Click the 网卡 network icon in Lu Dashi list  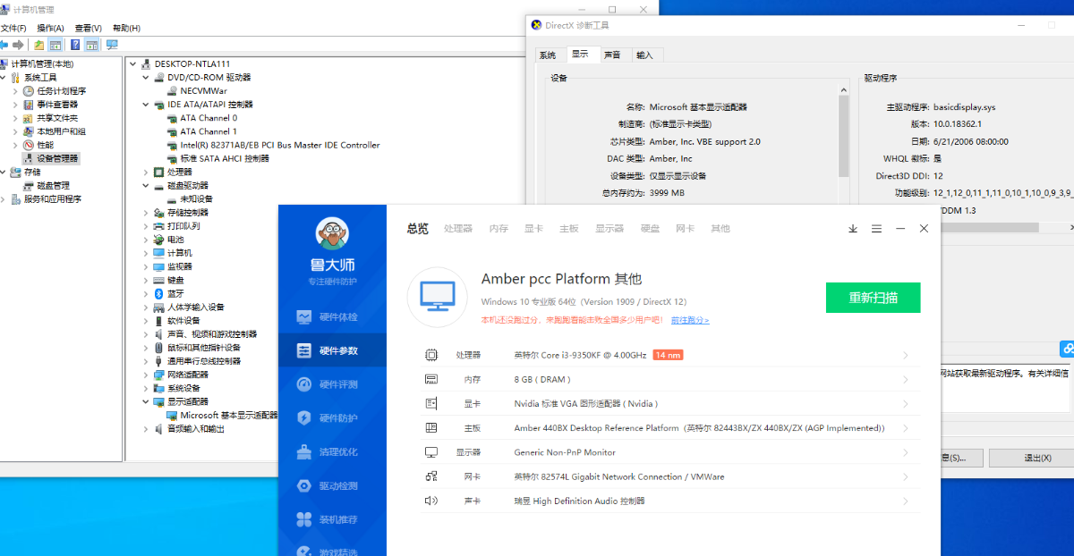[431, 476]
